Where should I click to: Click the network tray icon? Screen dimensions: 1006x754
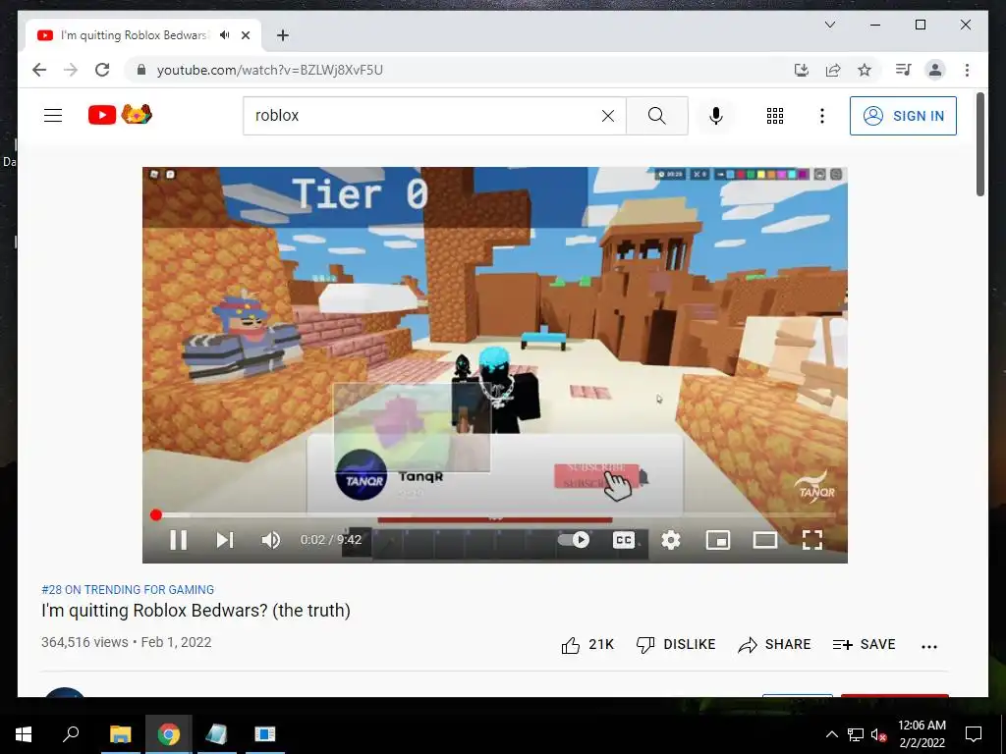click(856, 734)
